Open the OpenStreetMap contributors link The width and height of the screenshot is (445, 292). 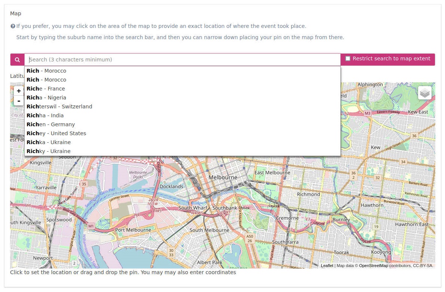[373, 266]
